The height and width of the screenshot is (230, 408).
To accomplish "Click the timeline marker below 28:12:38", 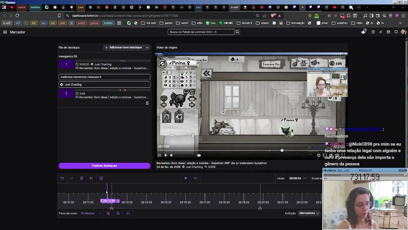I will coord(112,208).
